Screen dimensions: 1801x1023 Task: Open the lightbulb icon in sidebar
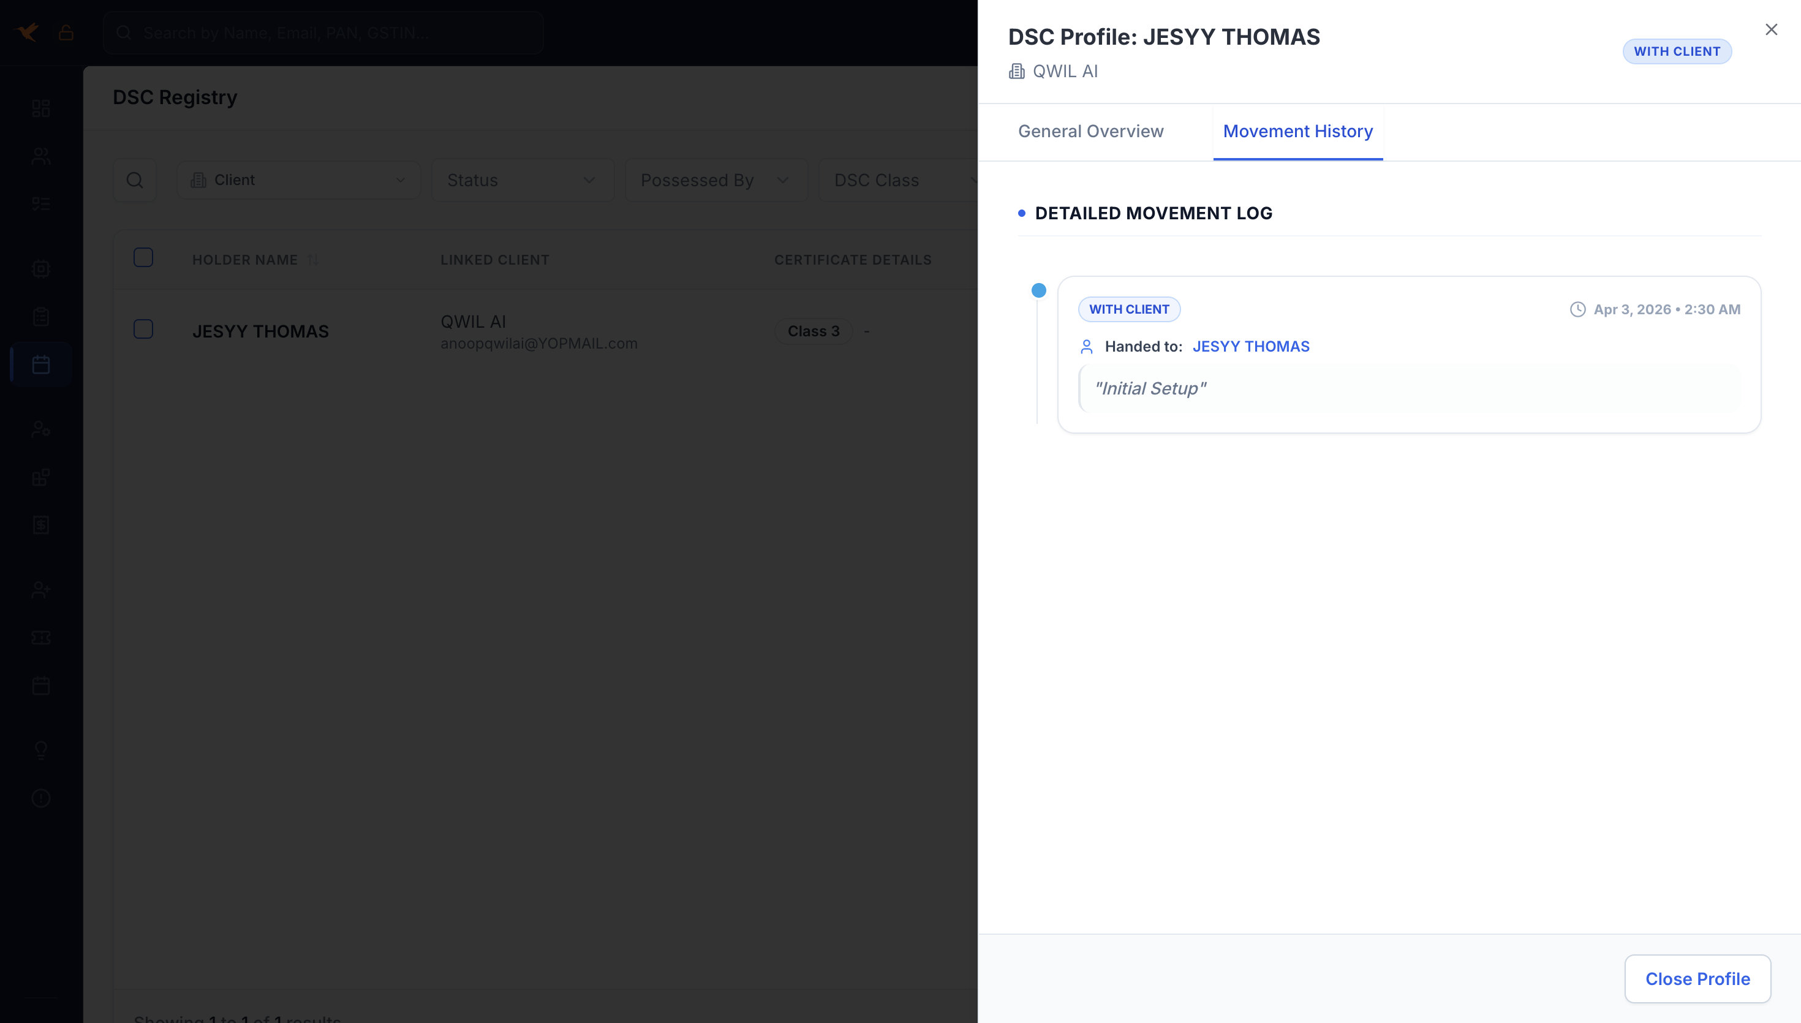coord(41,750)
